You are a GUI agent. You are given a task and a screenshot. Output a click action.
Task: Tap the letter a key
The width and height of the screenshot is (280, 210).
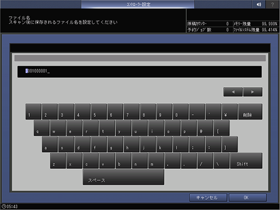click(x=50, y=145)
